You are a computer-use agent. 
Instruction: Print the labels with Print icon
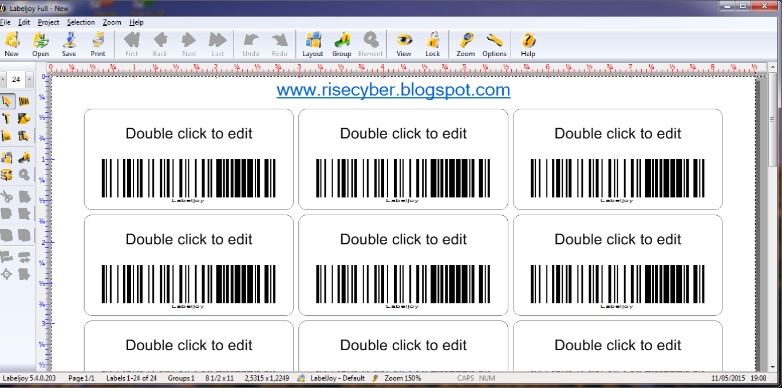98,45
